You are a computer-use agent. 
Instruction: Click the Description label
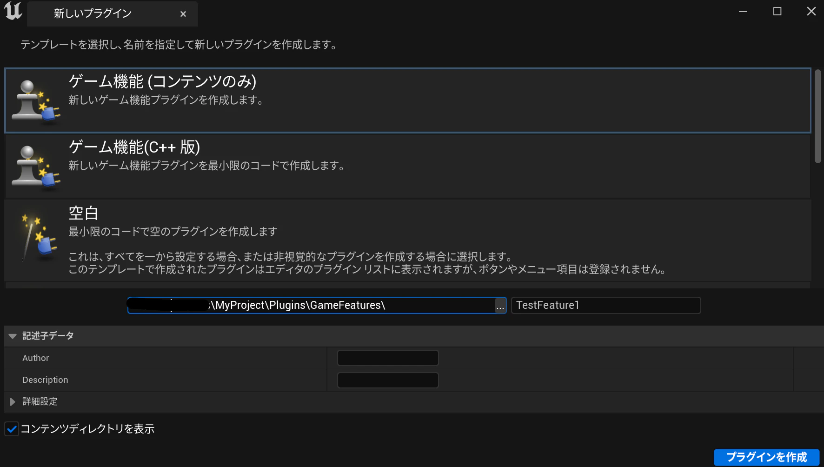point(45,380)
